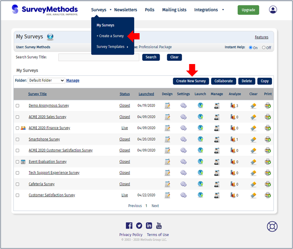This screenshot has height=249, width=293.
Task: Open the folder Manage link
Action: [x=72, y=81]
